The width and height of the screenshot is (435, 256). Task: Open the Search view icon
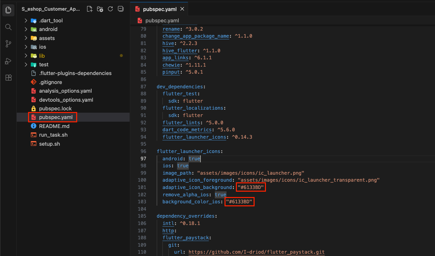click(x=9, y=27)
